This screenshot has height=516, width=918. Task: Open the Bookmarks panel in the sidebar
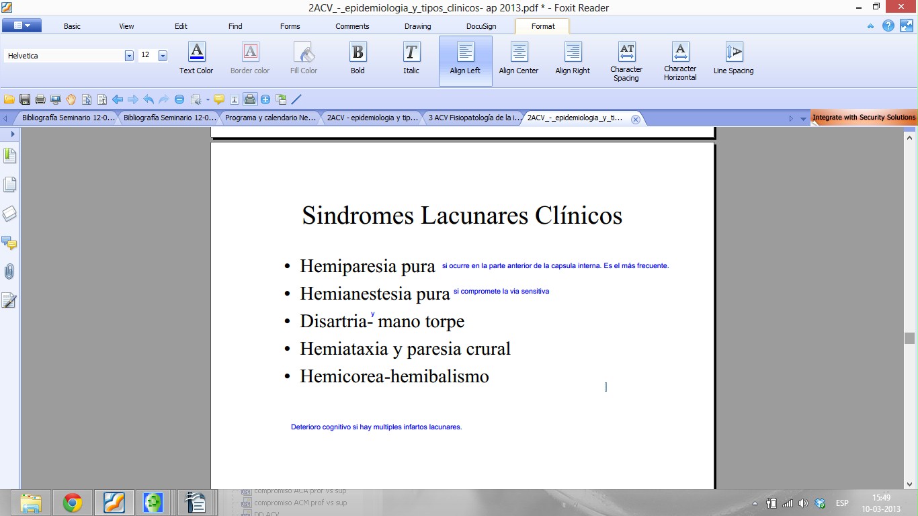click(9, 156)
